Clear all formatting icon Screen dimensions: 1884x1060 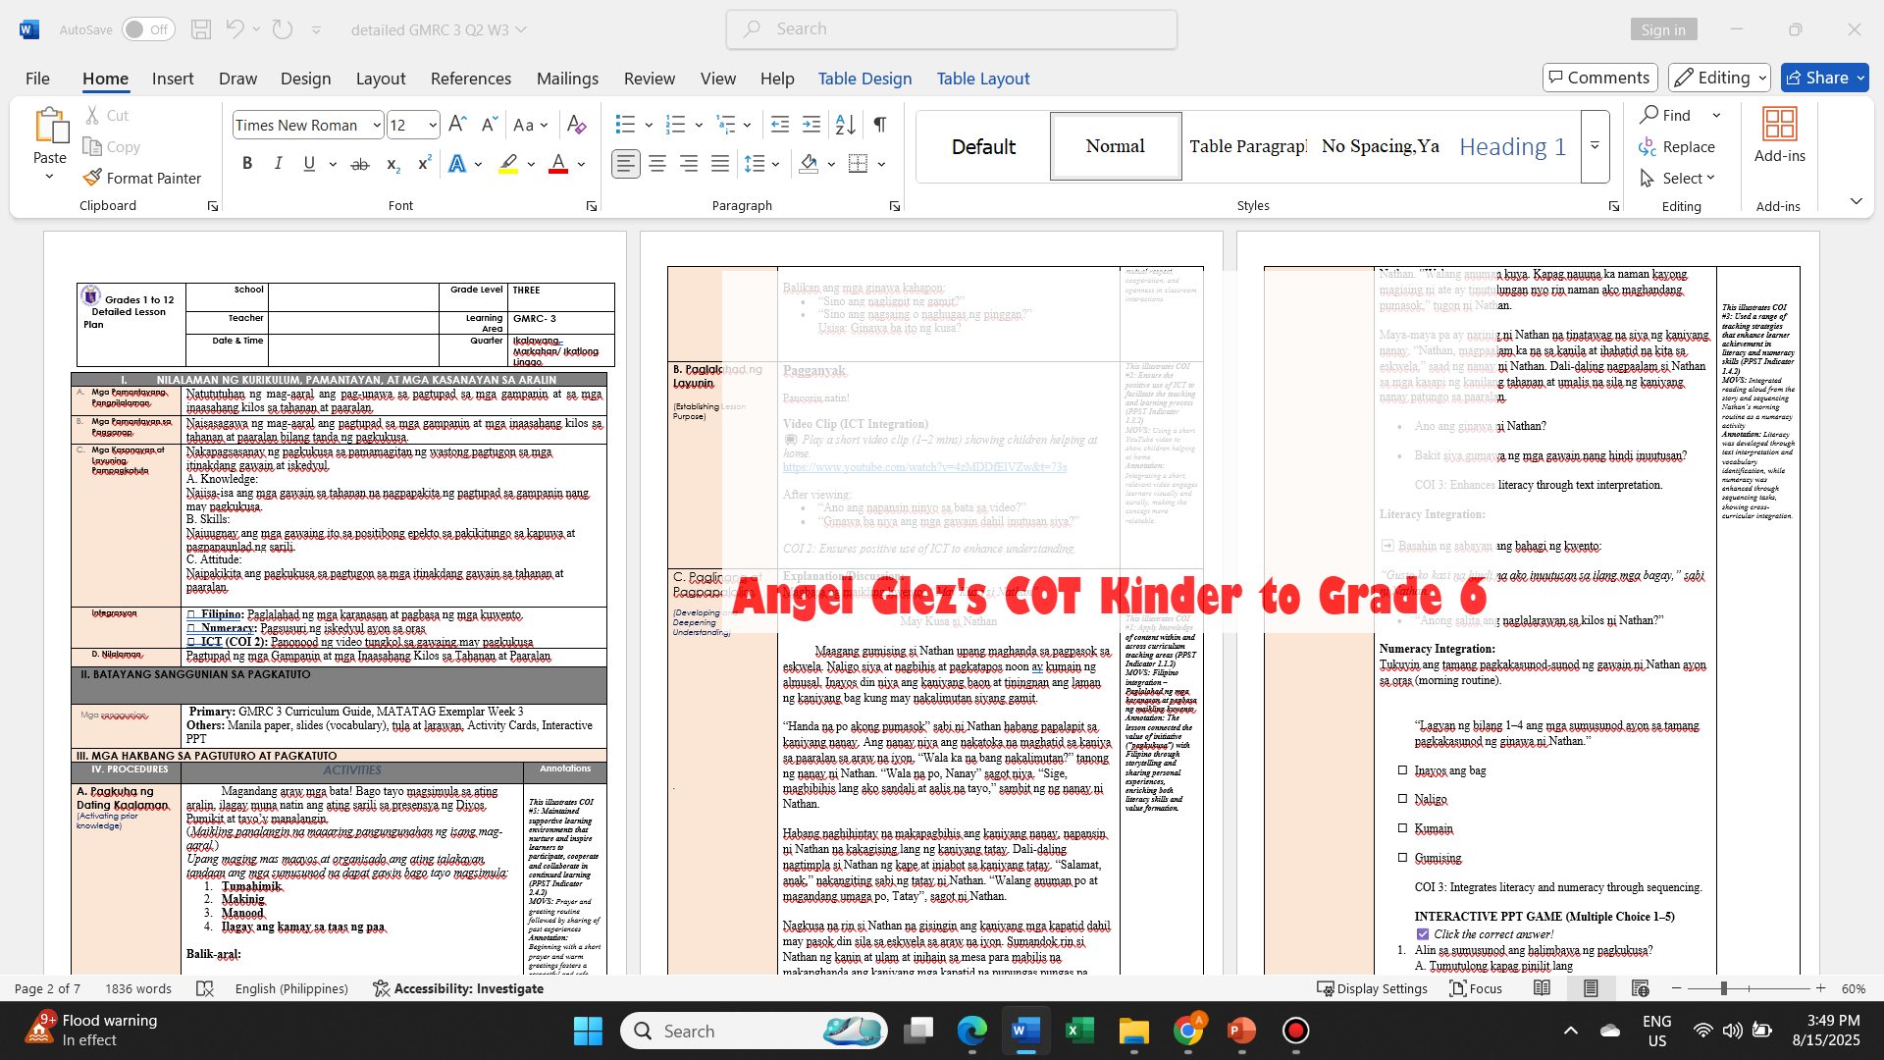577,125
